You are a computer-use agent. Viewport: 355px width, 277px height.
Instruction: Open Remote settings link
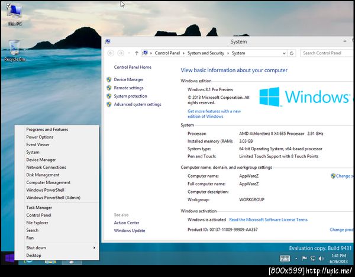(x=128, y=88)
